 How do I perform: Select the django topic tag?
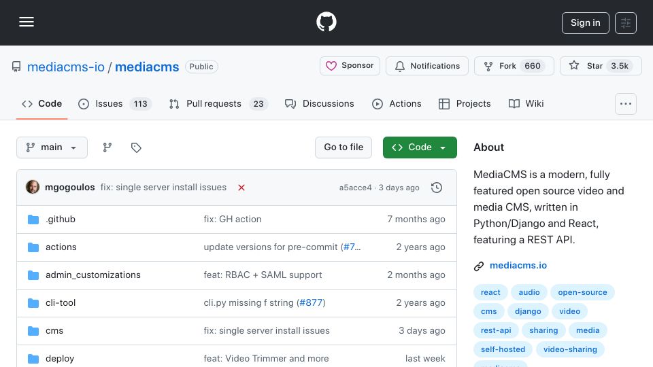pos(528,311)
